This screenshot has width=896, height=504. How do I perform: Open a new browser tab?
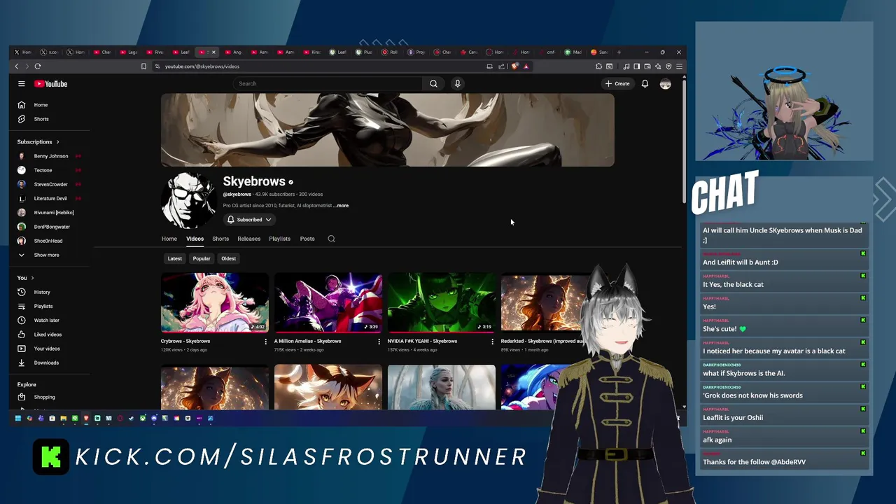619,52
